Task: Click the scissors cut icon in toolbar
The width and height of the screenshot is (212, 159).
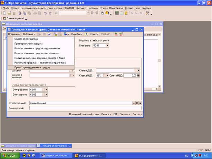Action: [25, 13]
